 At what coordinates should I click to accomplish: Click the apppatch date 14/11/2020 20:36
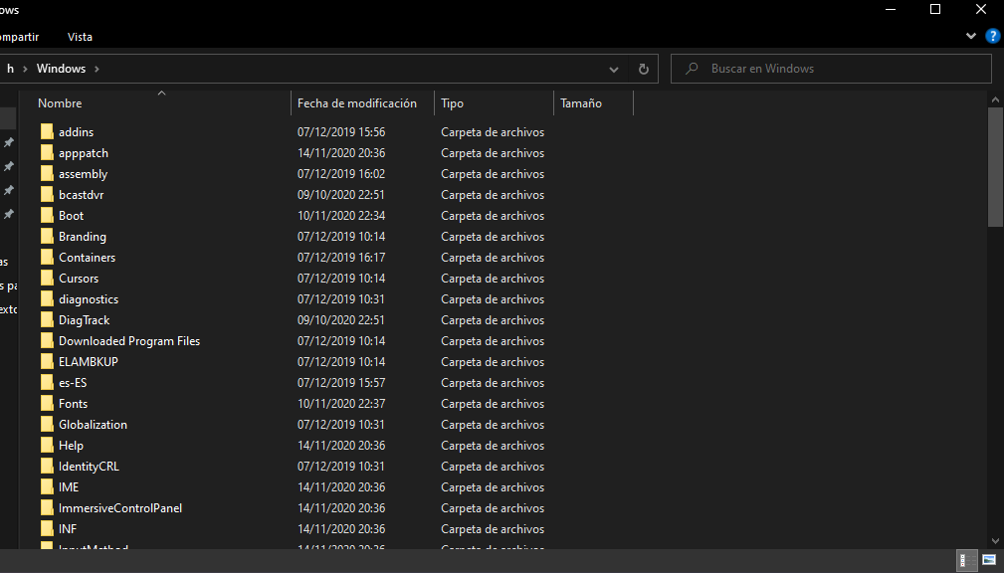click(341, 153)
